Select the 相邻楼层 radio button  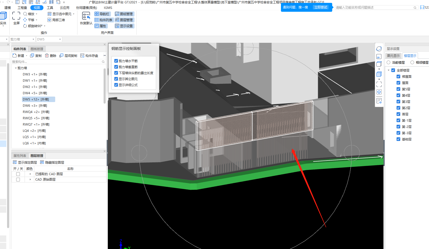tap(412, 62)
